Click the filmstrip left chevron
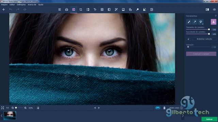 [x=1, y=116]
